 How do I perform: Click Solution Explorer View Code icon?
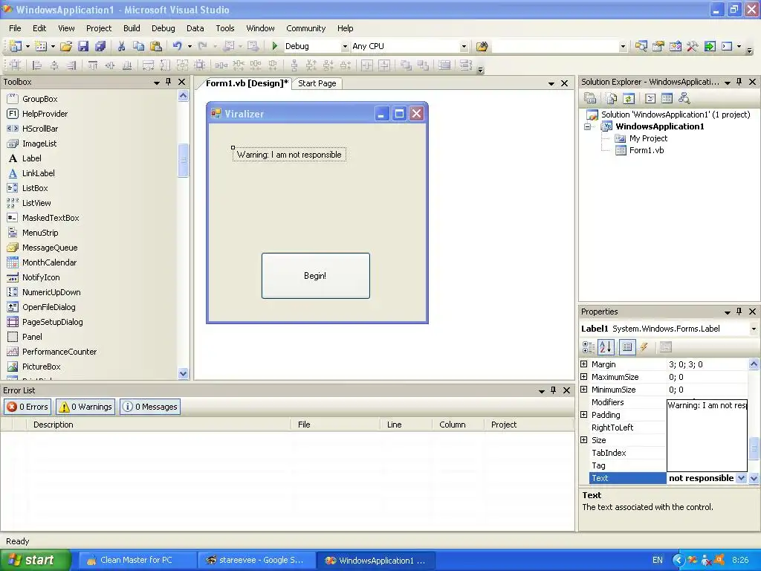pos(650,99)
